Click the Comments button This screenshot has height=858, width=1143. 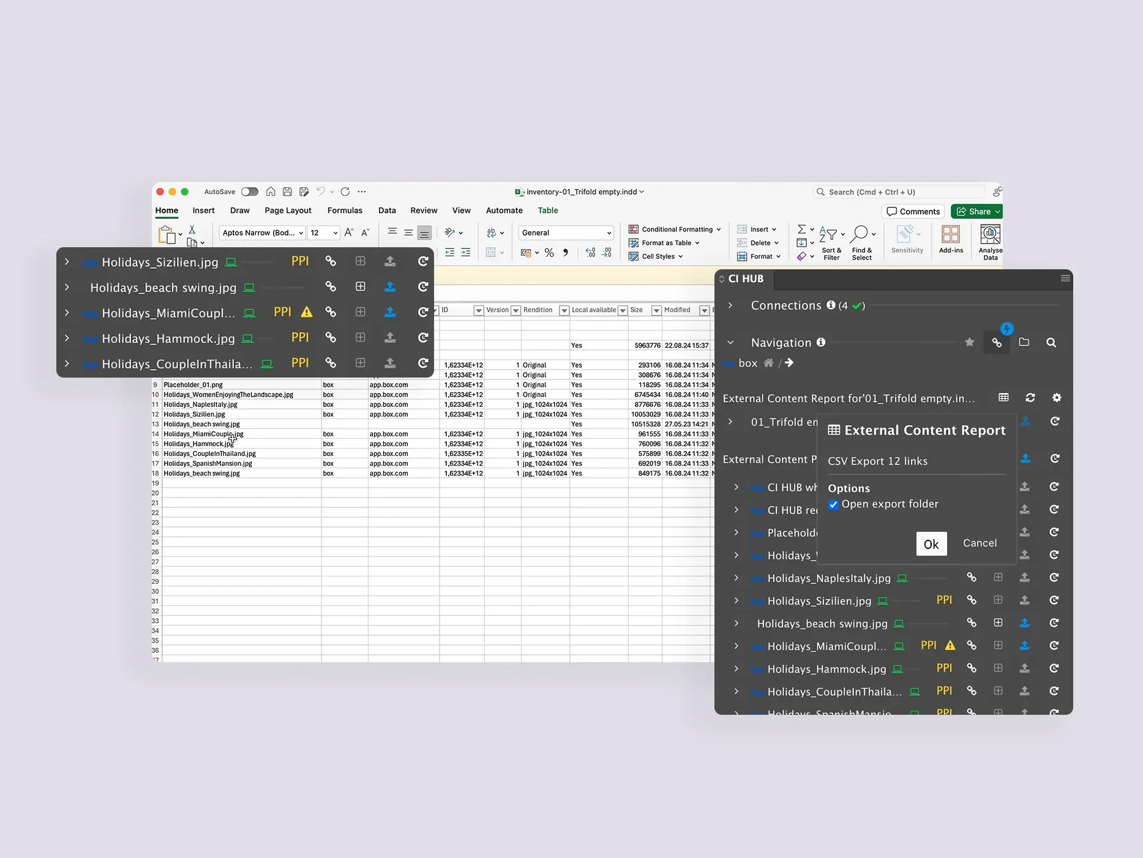tap(913, 211)
